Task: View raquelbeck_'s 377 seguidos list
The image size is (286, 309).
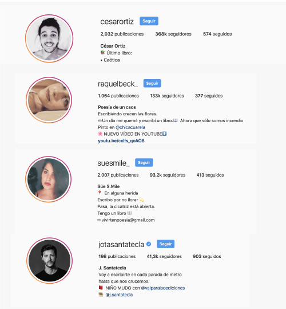Action: [209, 96]
